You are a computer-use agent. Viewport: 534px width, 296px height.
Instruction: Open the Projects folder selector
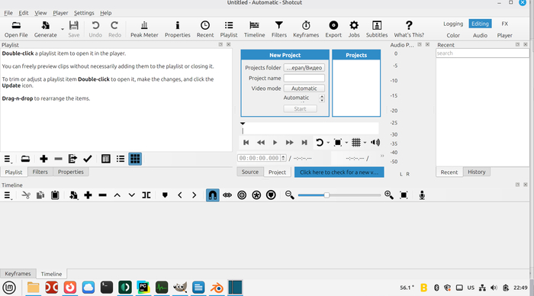pyautogui.click(x=304, y=68)
